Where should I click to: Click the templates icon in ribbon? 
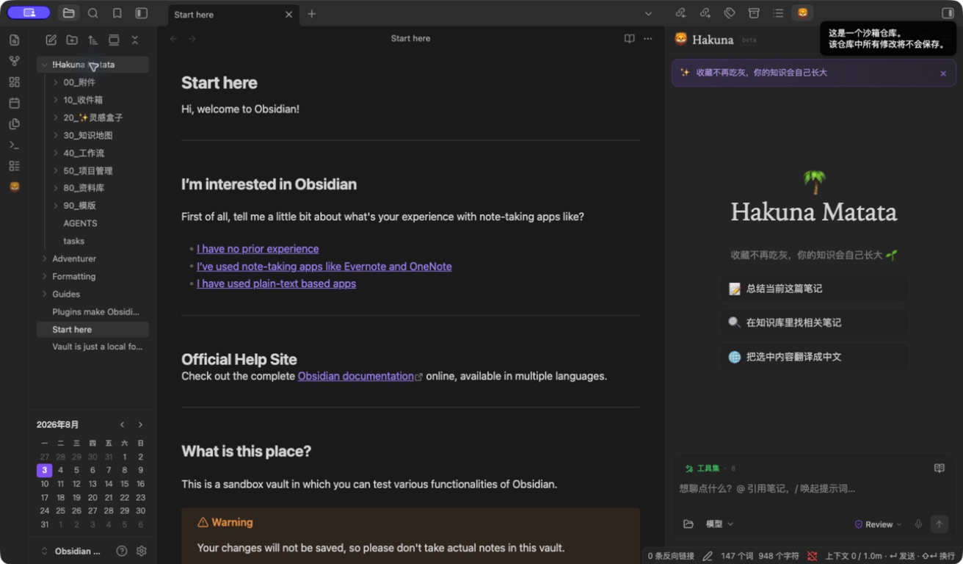tap(14, 124)
